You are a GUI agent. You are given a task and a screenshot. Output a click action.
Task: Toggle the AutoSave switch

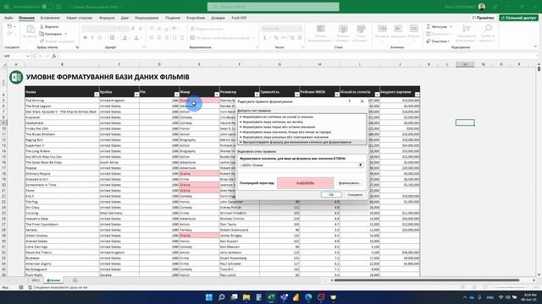tap(47, 7)
